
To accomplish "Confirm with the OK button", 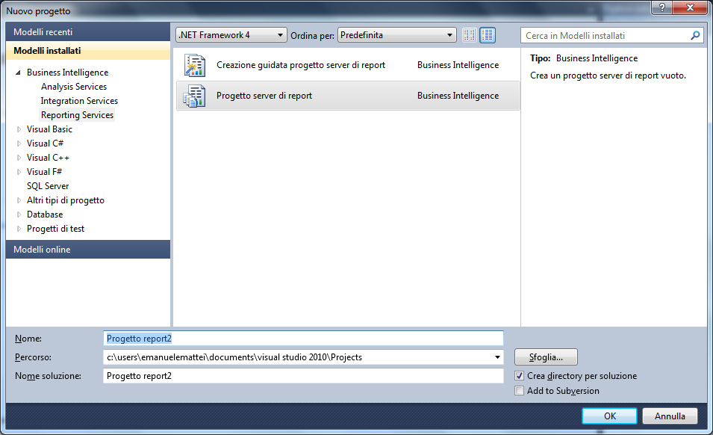I will tap(609, 416).
